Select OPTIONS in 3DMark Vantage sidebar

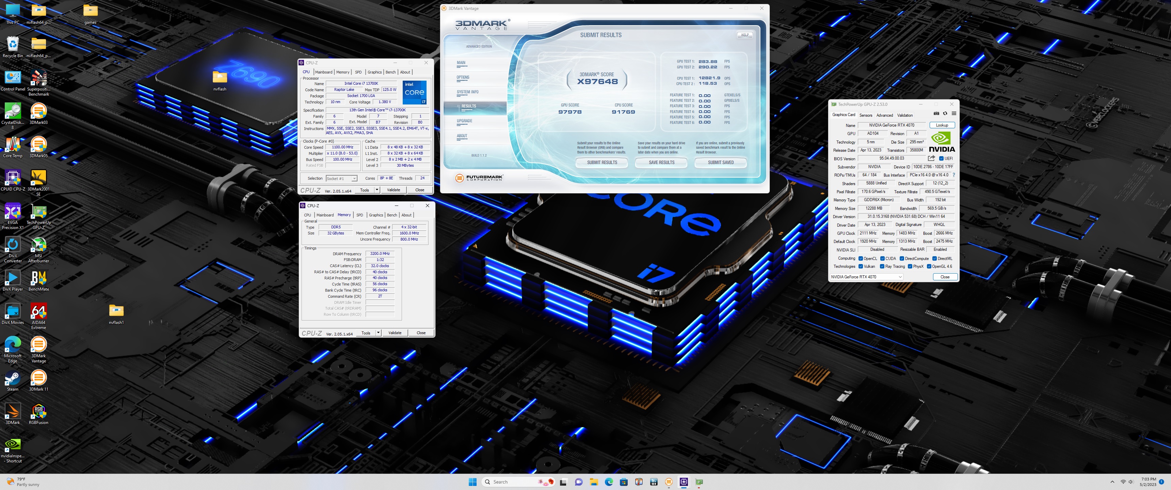[463, 77]
